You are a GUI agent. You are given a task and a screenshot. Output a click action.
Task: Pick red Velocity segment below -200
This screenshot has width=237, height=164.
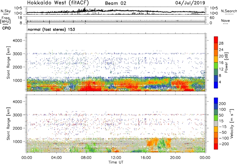coord(216,147)
